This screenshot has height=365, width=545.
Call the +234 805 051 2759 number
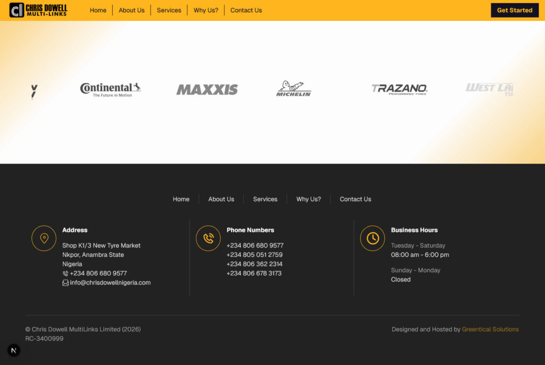254,255
